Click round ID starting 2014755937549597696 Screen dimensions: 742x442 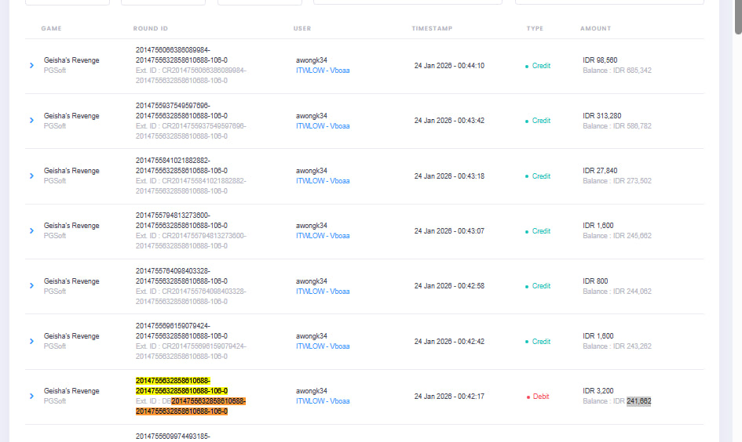click(x=181, y=110)
